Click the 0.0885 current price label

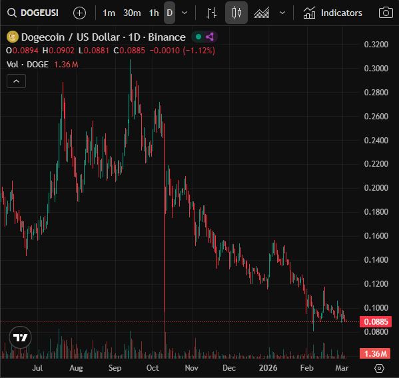tap(376, 321)
